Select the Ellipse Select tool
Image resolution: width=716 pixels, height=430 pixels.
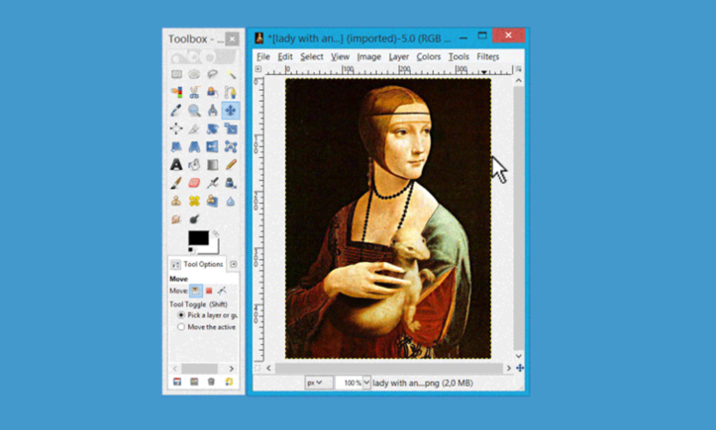coord(194,74)
